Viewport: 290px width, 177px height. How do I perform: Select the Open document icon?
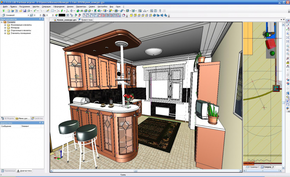tap(21, 10)
